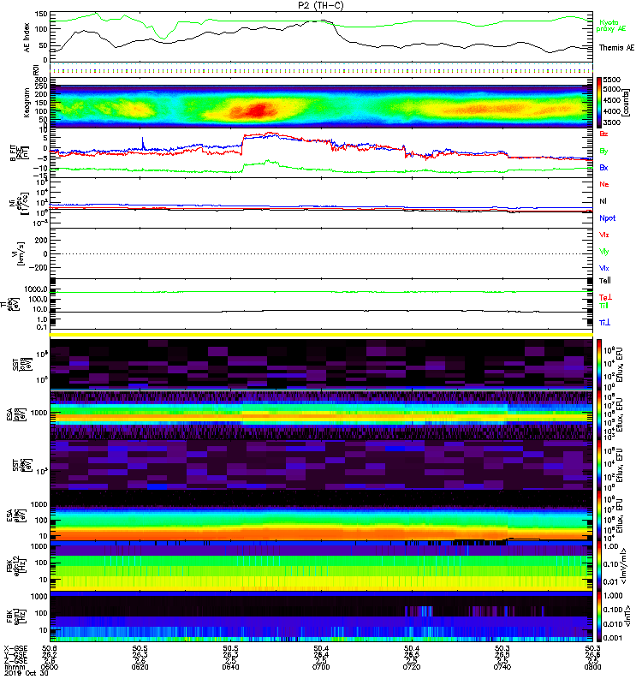Click the 5500 tick on Keogram color bar
This screenshot has height=685, width=642.
pos(611,80)
